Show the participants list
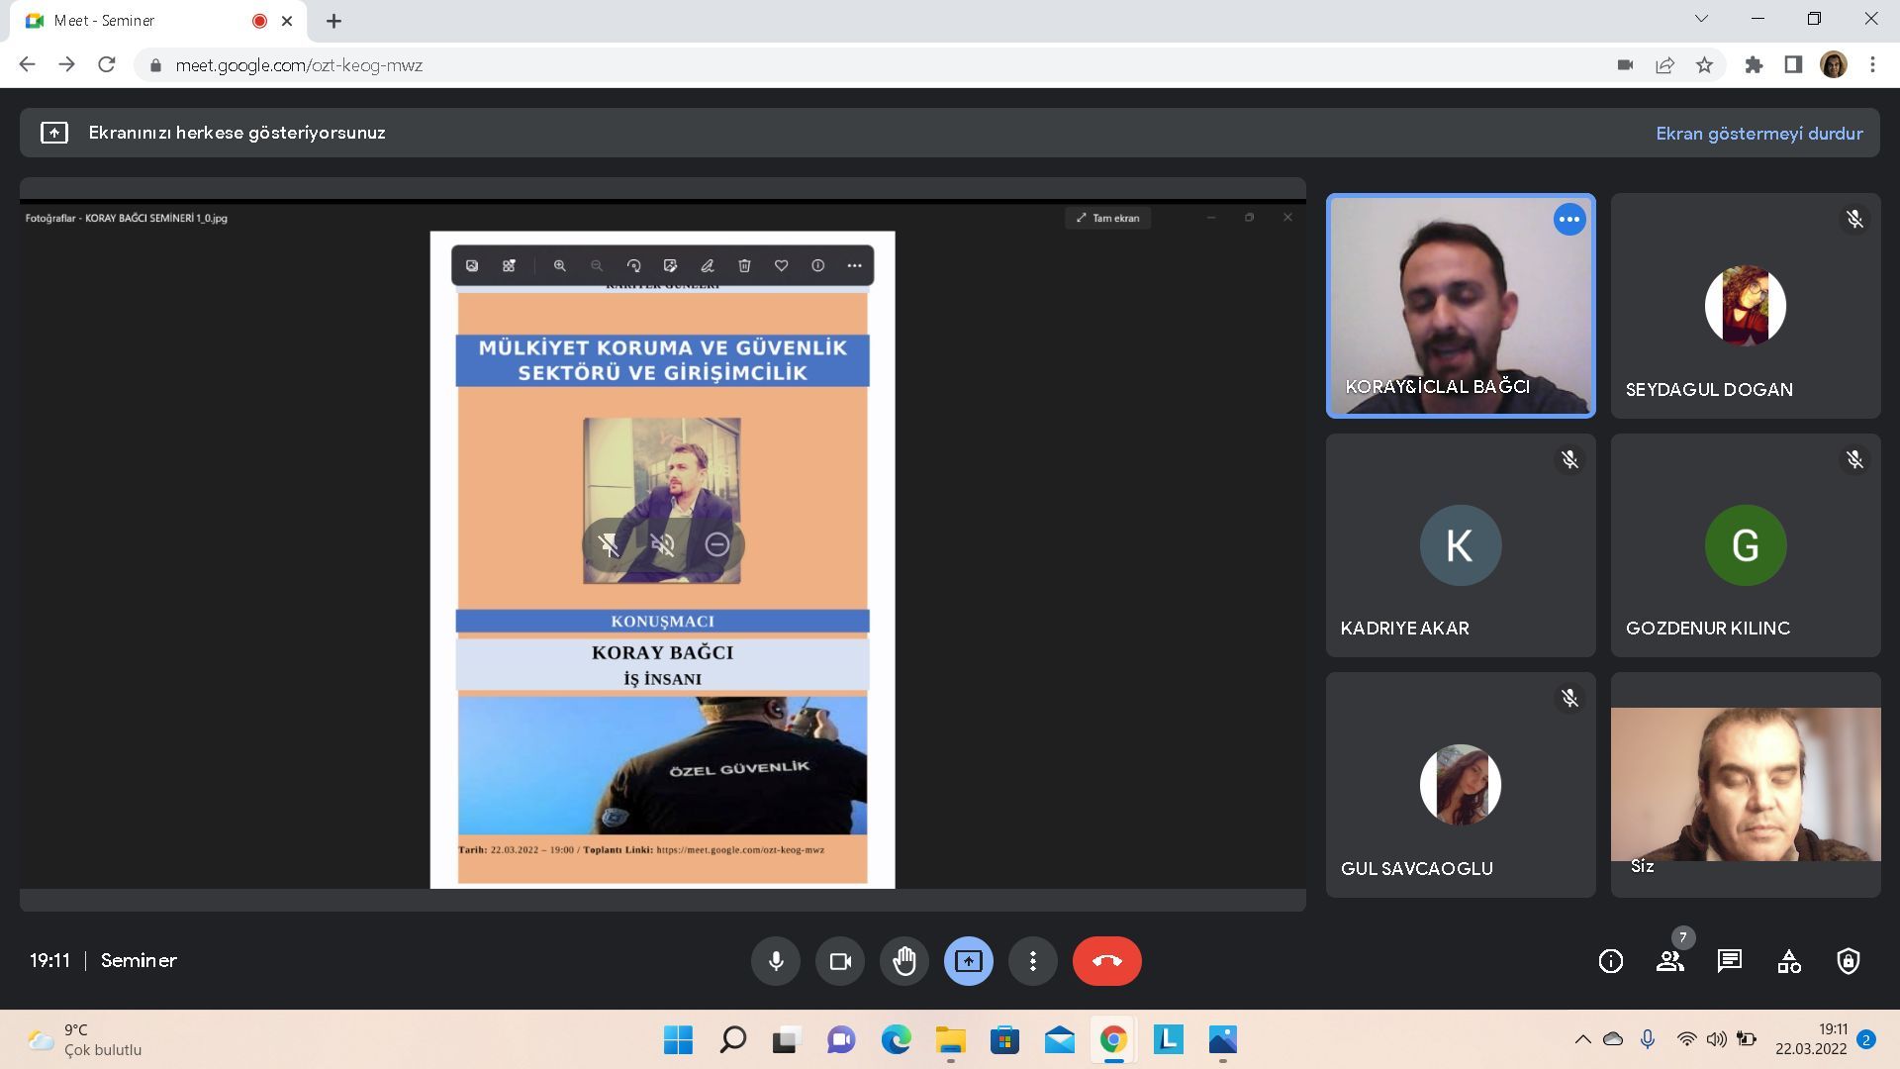This screenshot has width=1900, height=1069. (x=1670, y=961)
